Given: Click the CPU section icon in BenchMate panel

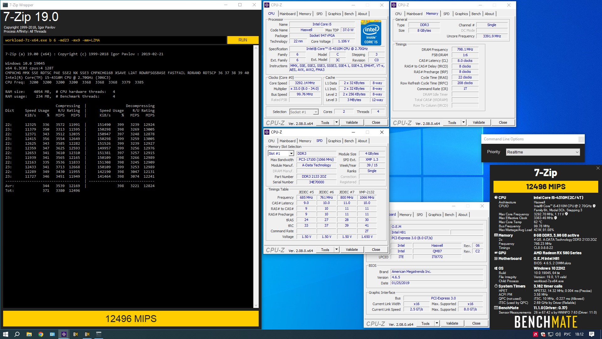Looking at the screenshot, I should point(496,197).
